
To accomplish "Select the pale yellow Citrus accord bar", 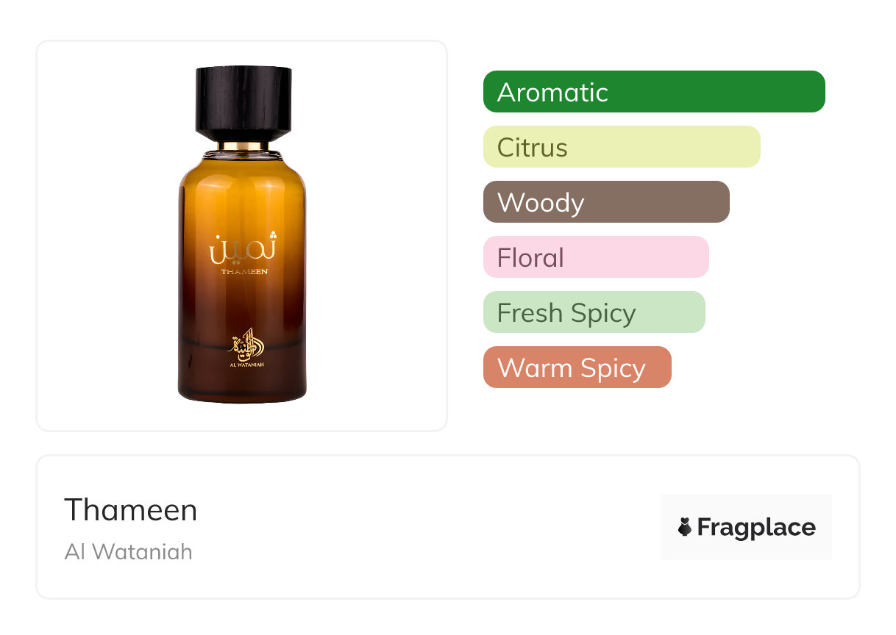I will (x=622, y=147).
